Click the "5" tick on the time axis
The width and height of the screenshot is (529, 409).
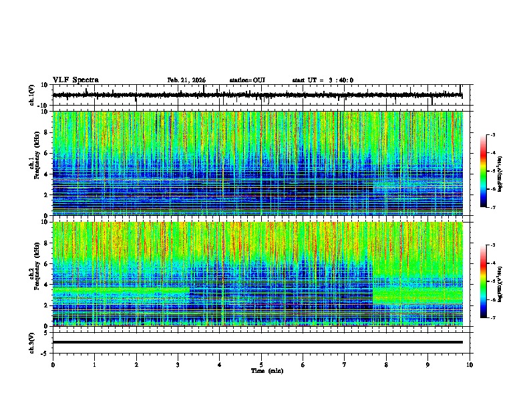pos(261,365)
